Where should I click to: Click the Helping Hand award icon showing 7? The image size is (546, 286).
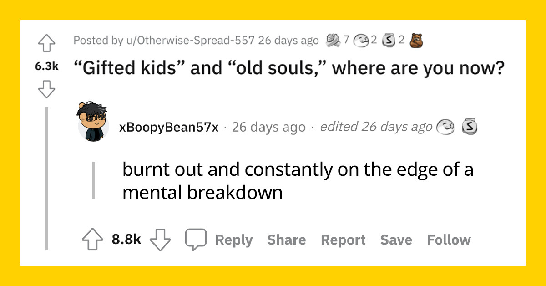pos(334,40)
